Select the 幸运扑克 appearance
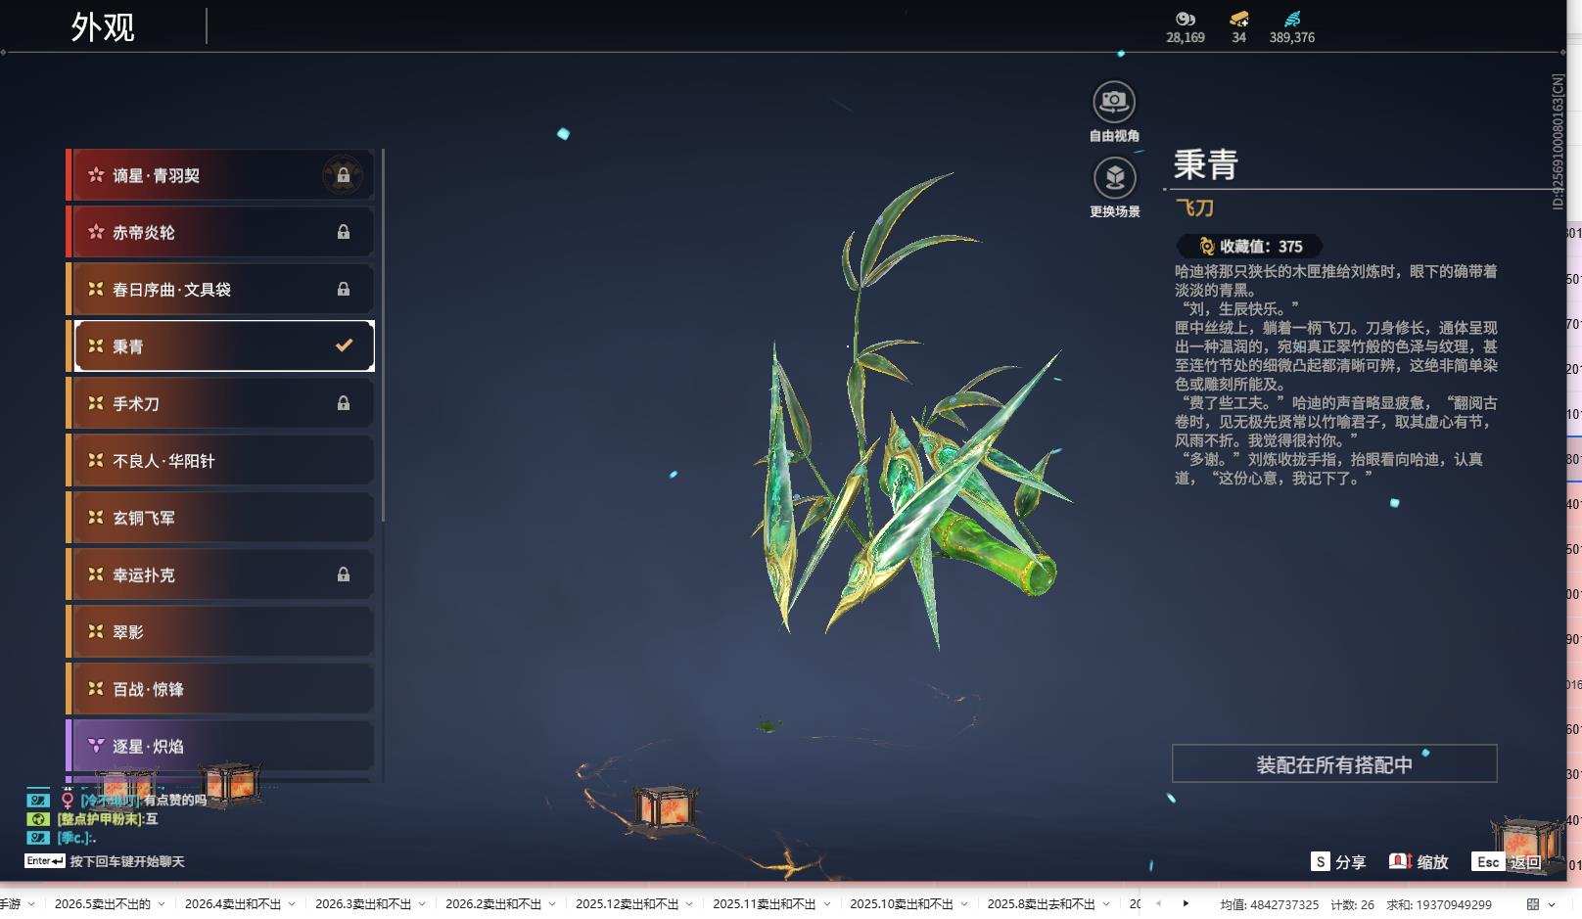This screenshot has height=919, width=1582. 220,574
